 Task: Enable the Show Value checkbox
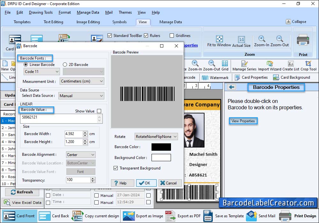pyautogui.click(x=99, y=111)
